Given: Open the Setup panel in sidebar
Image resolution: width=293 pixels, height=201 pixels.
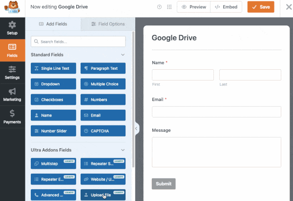Looking at the screenshot, I should tap(12, 28).
